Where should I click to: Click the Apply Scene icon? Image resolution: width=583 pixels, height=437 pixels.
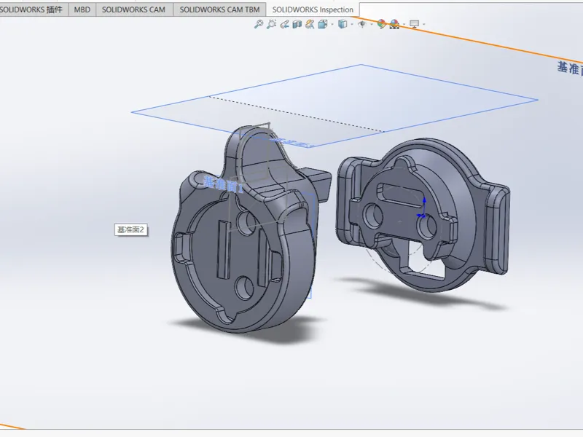pos(394,24)
